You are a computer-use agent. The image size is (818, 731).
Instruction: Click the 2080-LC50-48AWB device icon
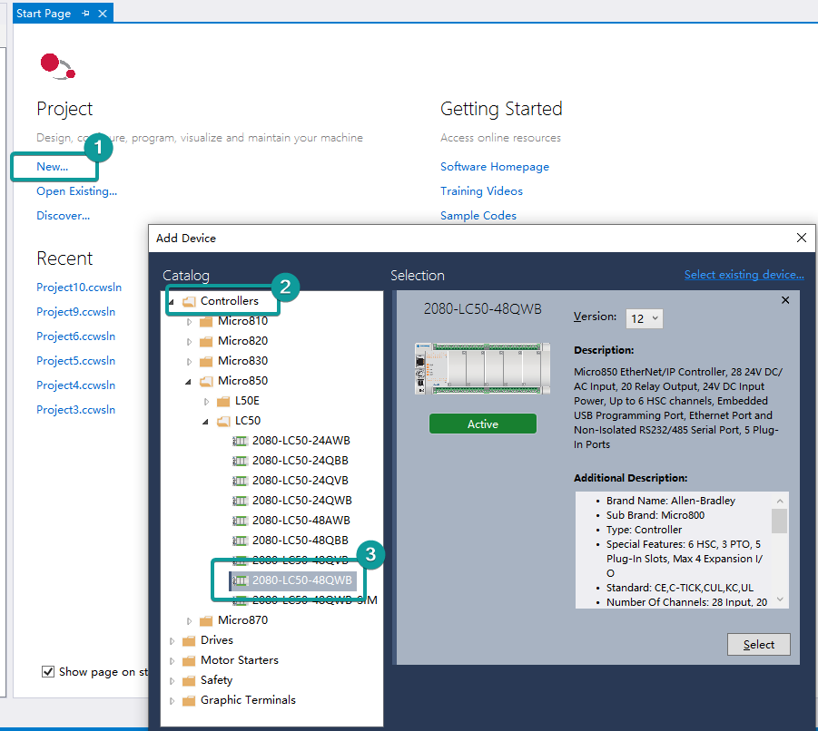(x=241, y=521)
